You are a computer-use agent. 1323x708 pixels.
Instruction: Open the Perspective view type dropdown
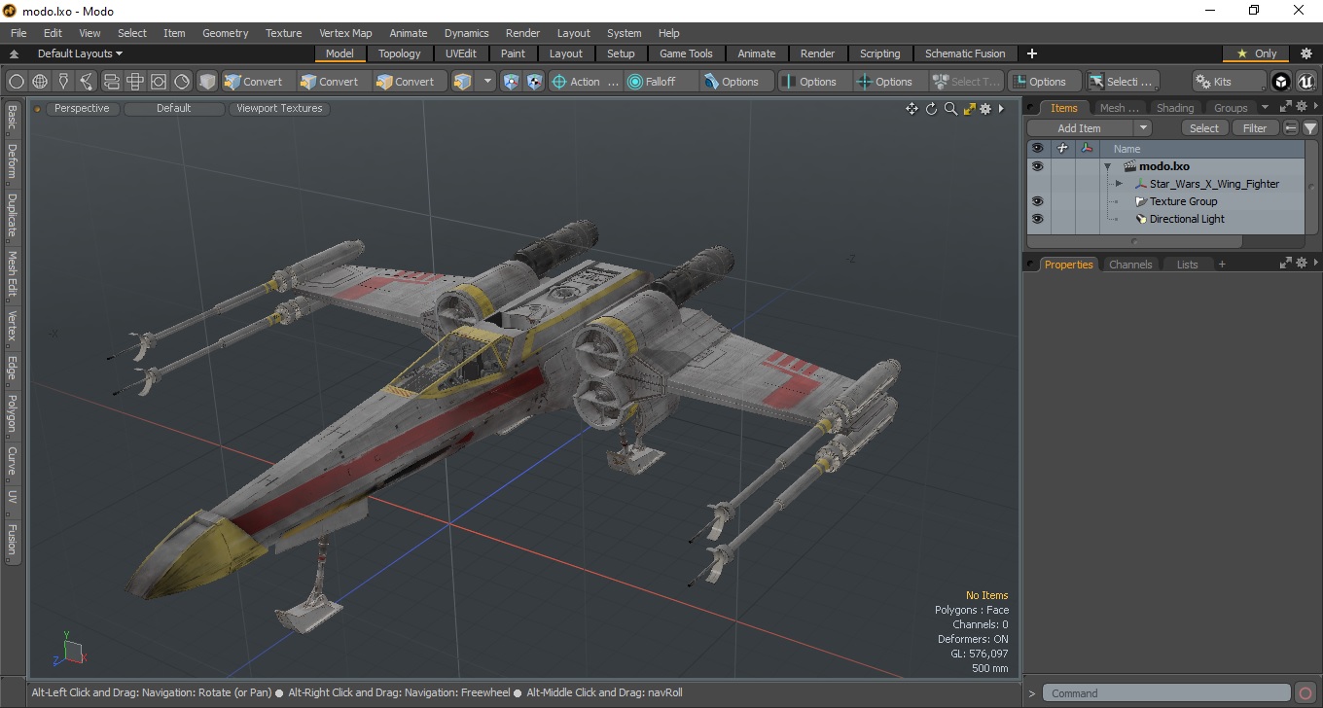coord(82,109)
